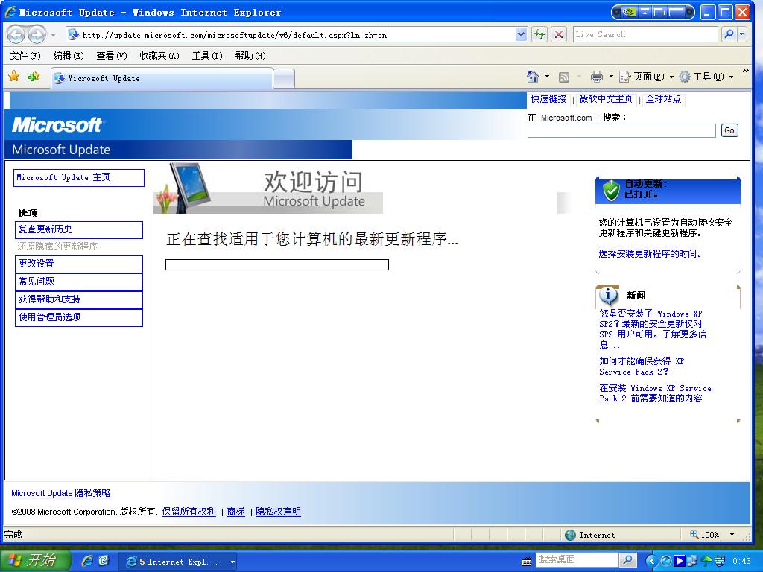Viewport: 763px width, 572px height.
Task: Click the Microsoft logo in header
Action: click(x=57, y=125)
